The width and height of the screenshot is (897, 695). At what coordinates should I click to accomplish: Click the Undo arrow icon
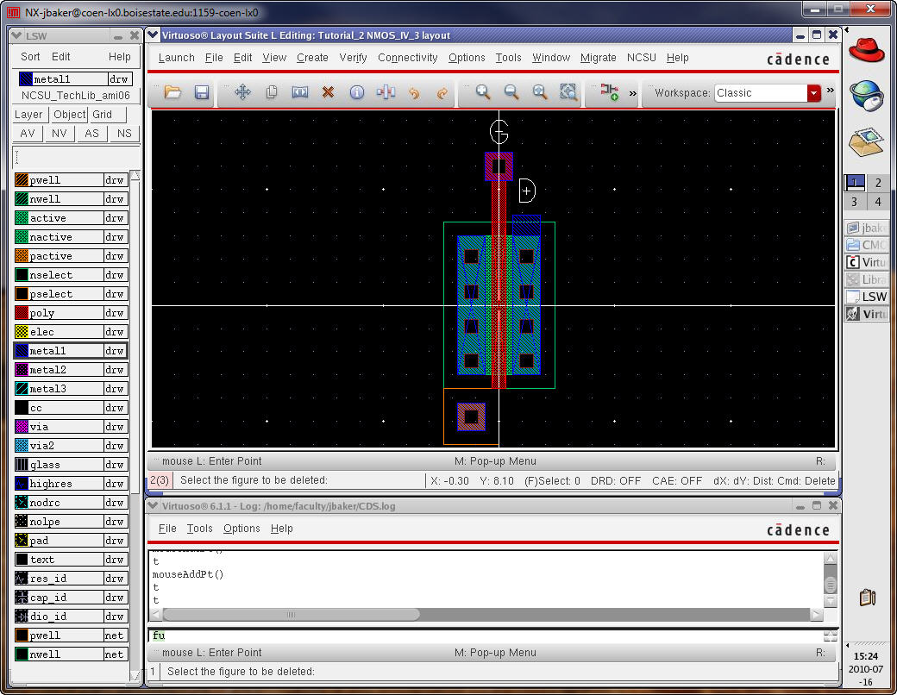coord(414,92)
